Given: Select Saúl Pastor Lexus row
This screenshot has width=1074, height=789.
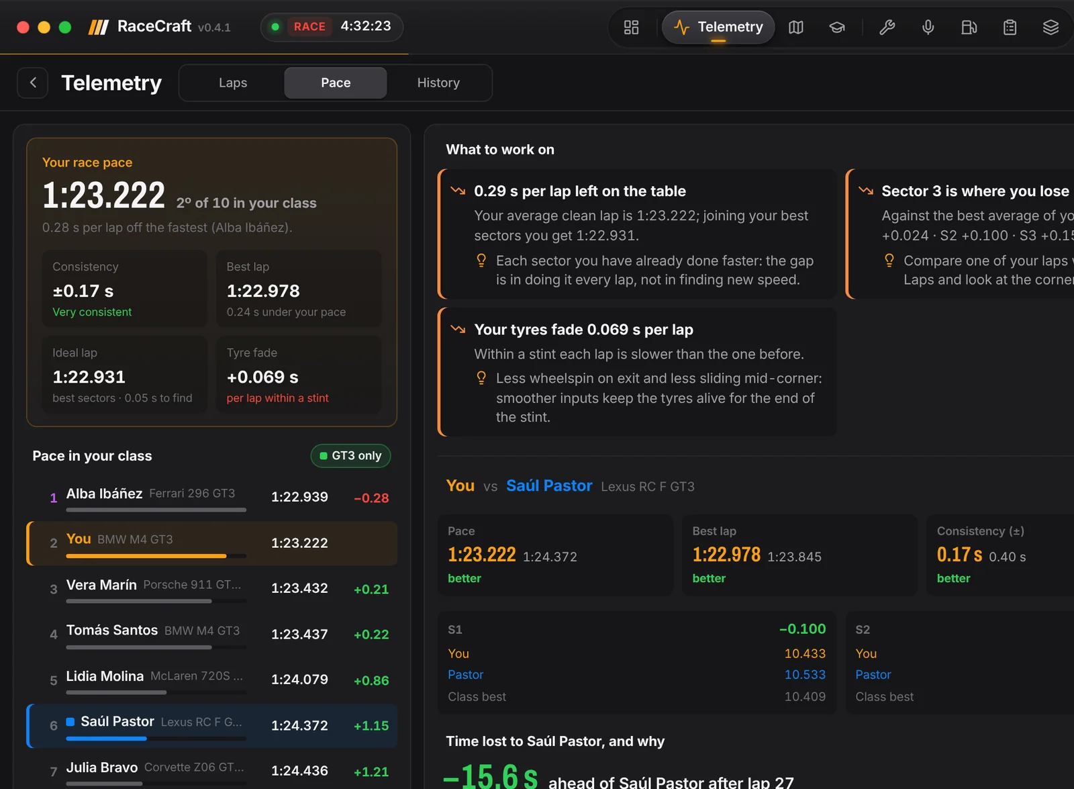Looking at the screenshot, I should click(x=212, y=726).
